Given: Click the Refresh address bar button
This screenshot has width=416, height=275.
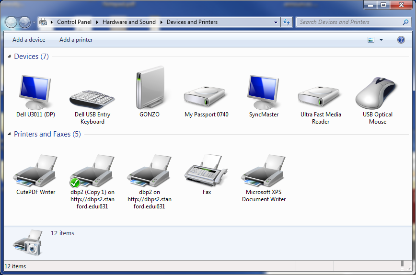Looking at the screenshot, I should pyautogui.click(x=287, y=22).
